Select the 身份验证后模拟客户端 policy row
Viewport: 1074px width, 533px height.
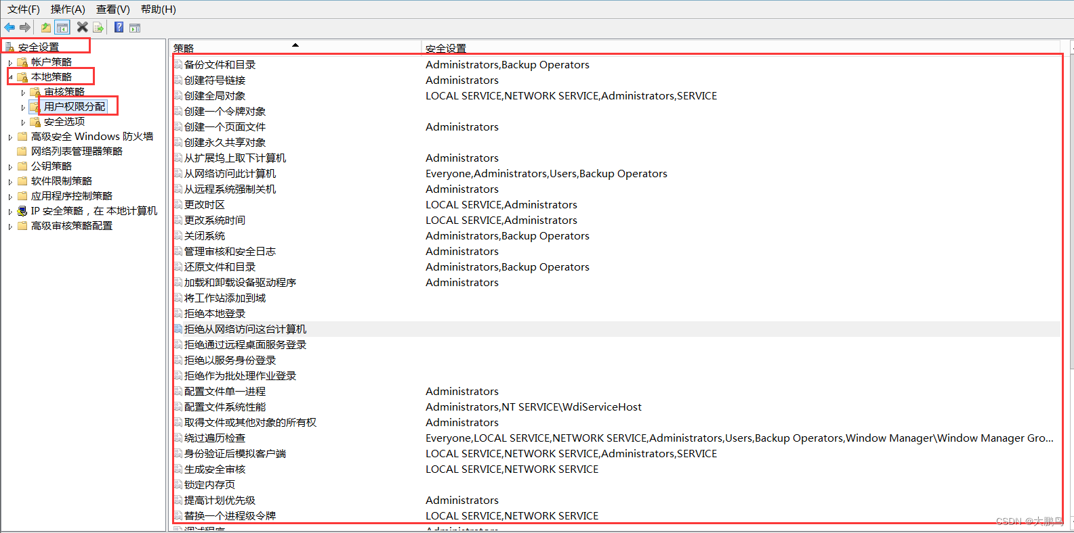click(617, 453)
